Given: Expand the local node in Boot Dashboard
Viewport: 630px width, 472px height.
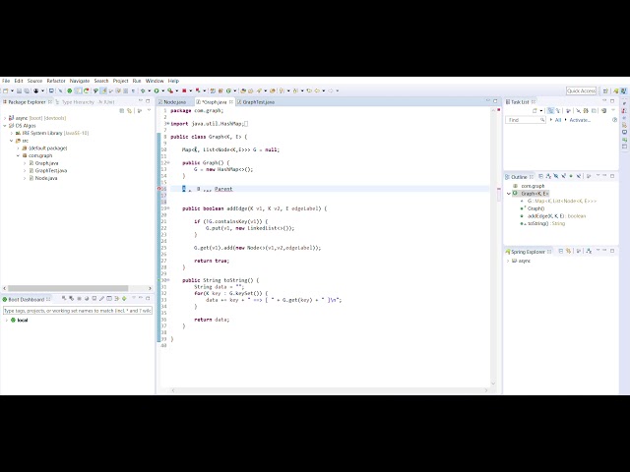Looking at the screenshot, I should pyautogui.click(x=7, y=320).
